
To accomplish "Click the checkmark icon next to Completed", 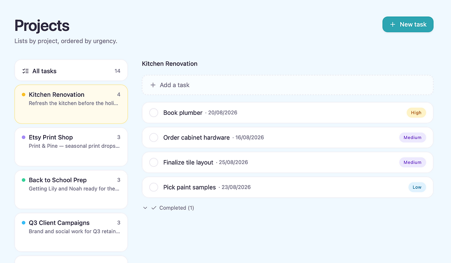I will (154, 208).
